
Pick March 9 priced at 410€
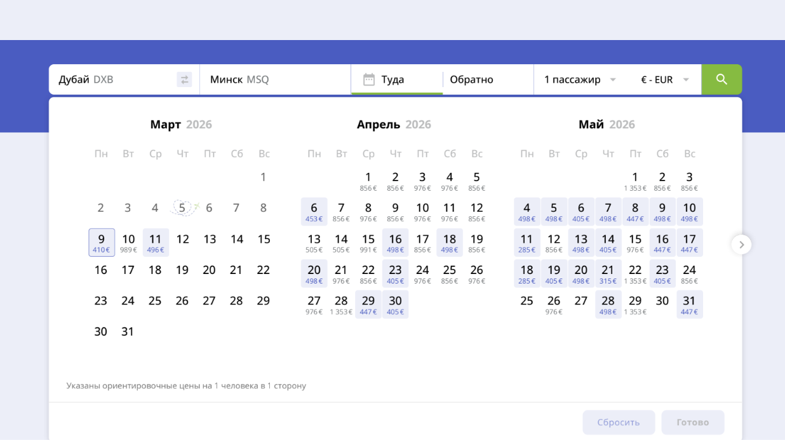click(x=102, y=242)
